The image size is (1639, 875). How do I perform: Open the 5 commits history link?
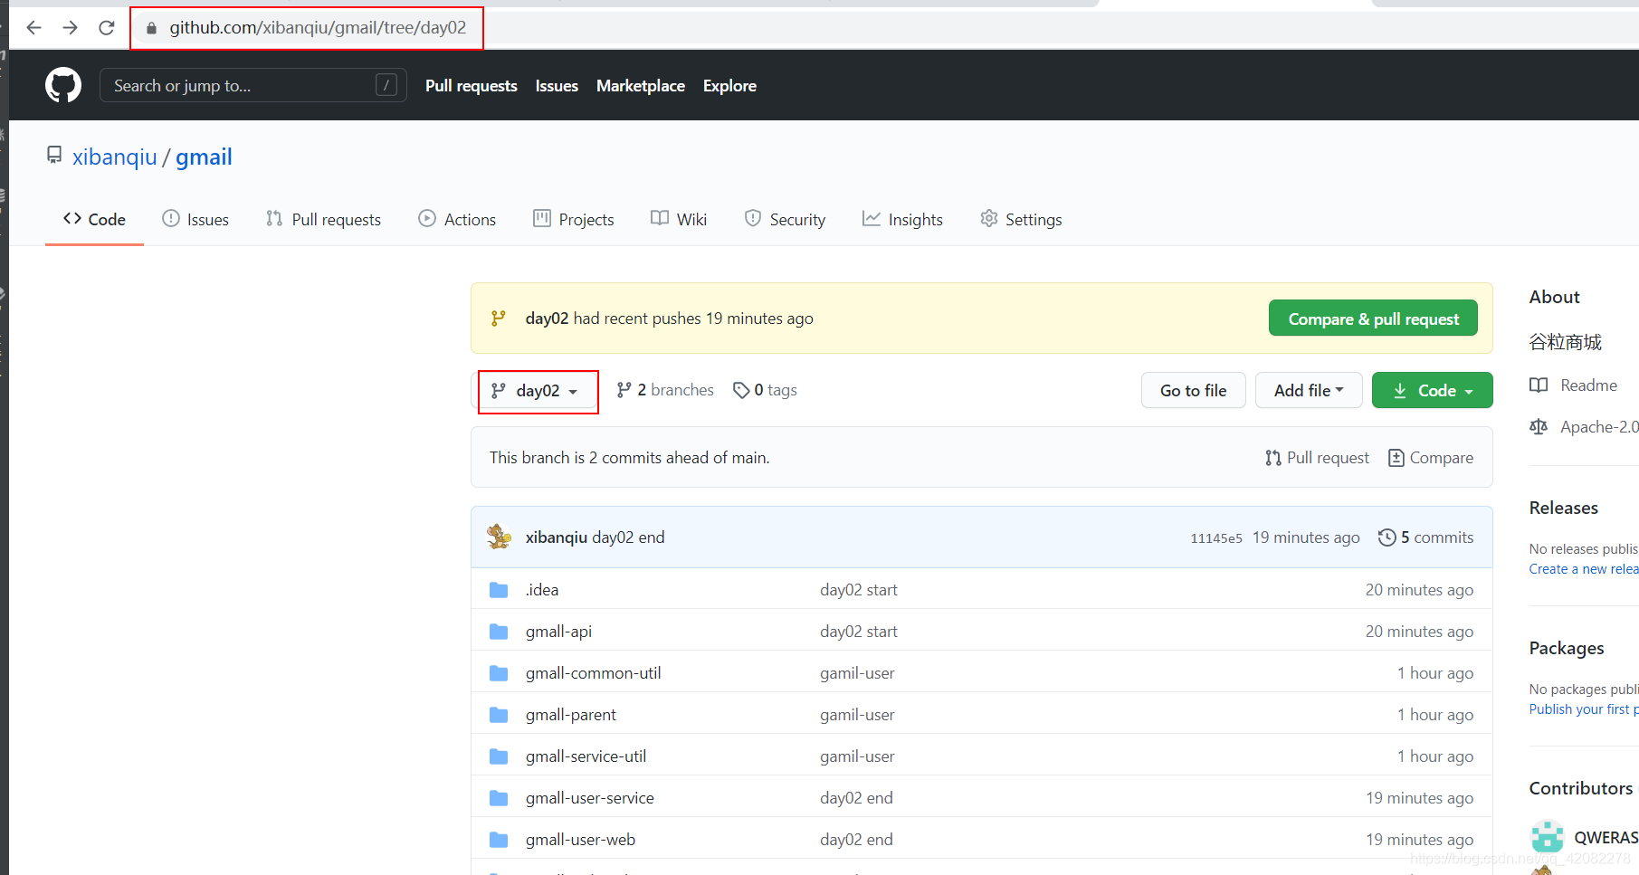(x=1426, y=537)
